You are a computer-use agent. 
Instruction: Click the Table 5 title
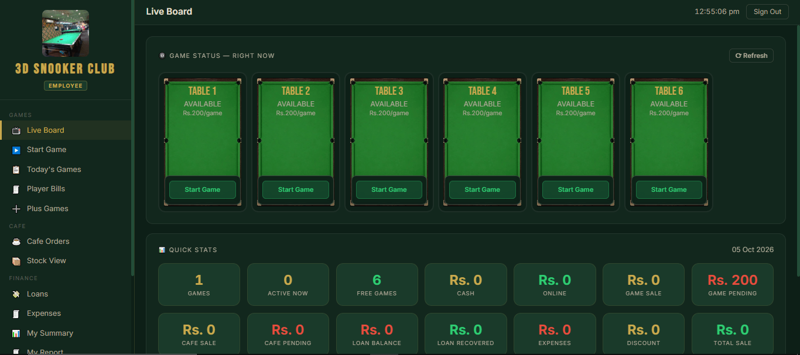(576, 91)
